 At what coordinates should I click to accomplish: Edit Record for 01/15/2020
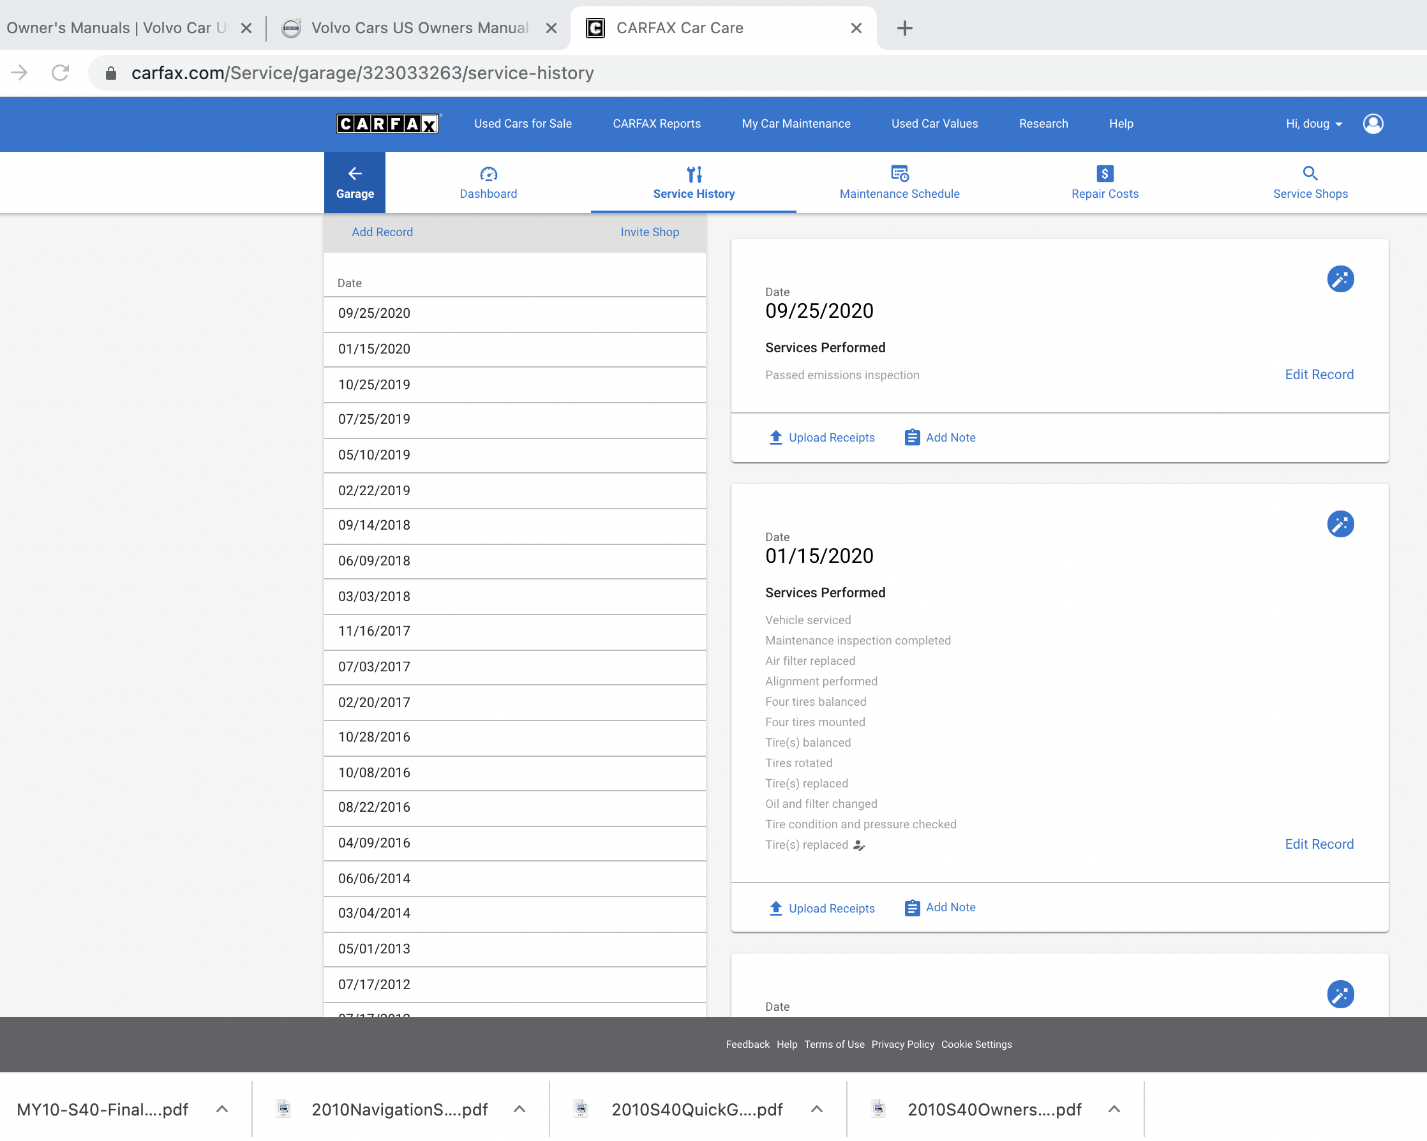click(x=1319, y=844)
